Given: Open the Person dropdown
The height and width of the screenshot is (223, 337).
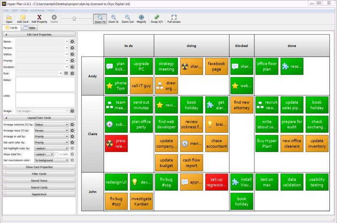Looking at the screenshot, I should (x=67, y=48).
